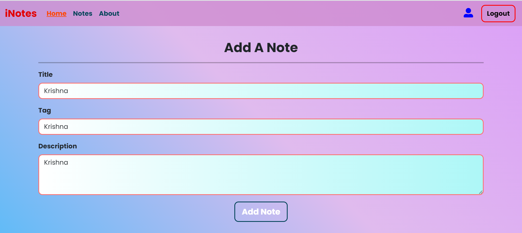Screen dimensions: 522x233
Task: Click the resize handle of Description textarea
Action: [x=481, y=193]
